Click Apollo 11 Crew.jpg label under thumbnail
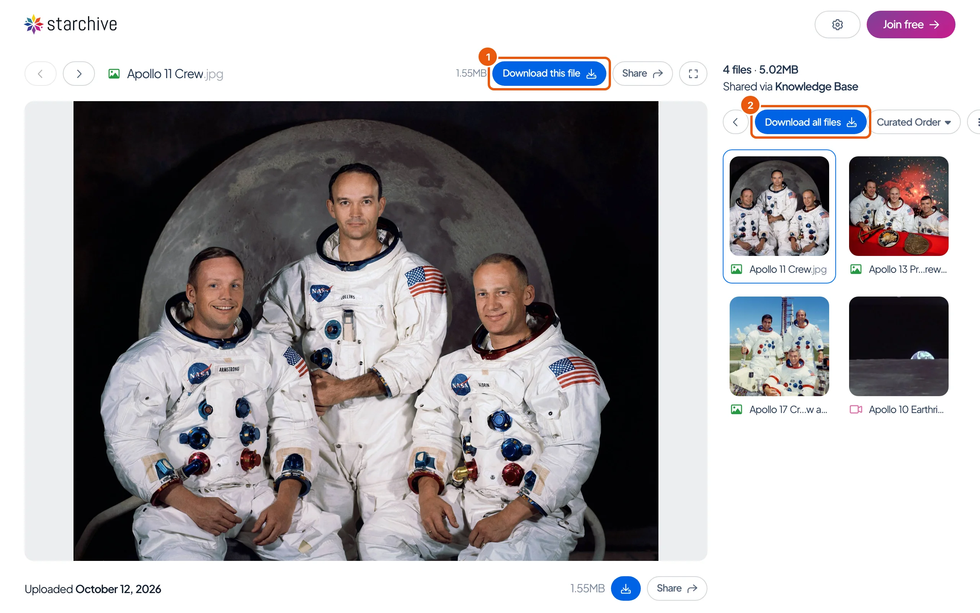This screenshot has width=980, height=613. (788, 269)
